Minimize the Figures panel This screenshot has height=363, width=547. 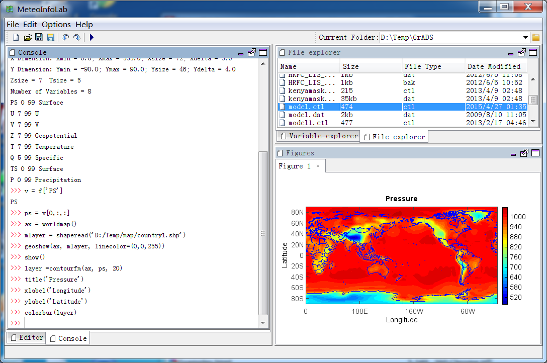coord(513,153)
